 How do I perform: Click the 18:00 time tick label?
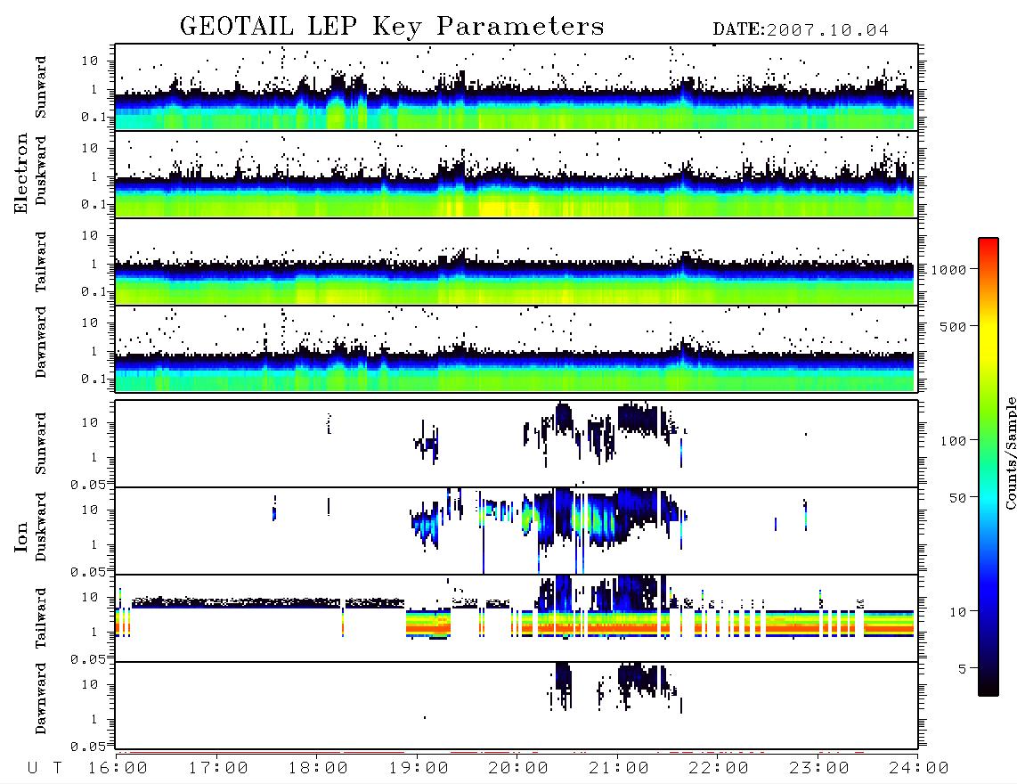click(x=318, y=769)
